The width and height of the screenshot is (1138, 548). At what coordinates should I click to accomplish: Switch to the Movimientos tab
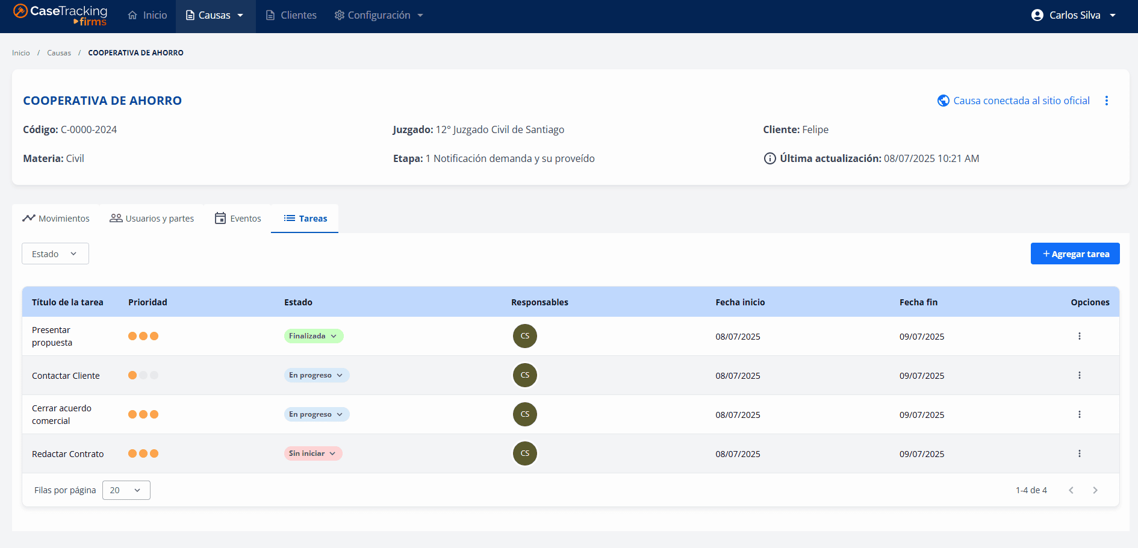tap(56, 219)
